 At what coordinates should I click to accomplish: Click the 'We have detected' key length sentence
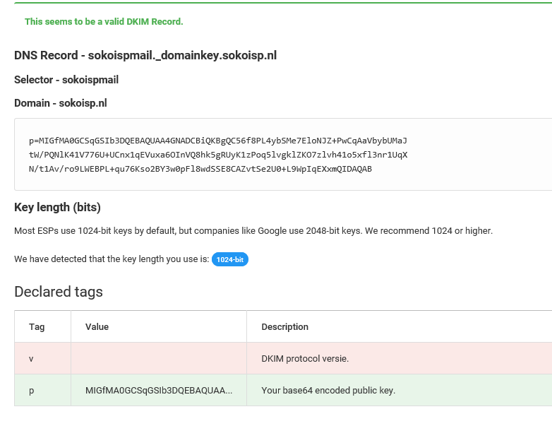(112, 260)
